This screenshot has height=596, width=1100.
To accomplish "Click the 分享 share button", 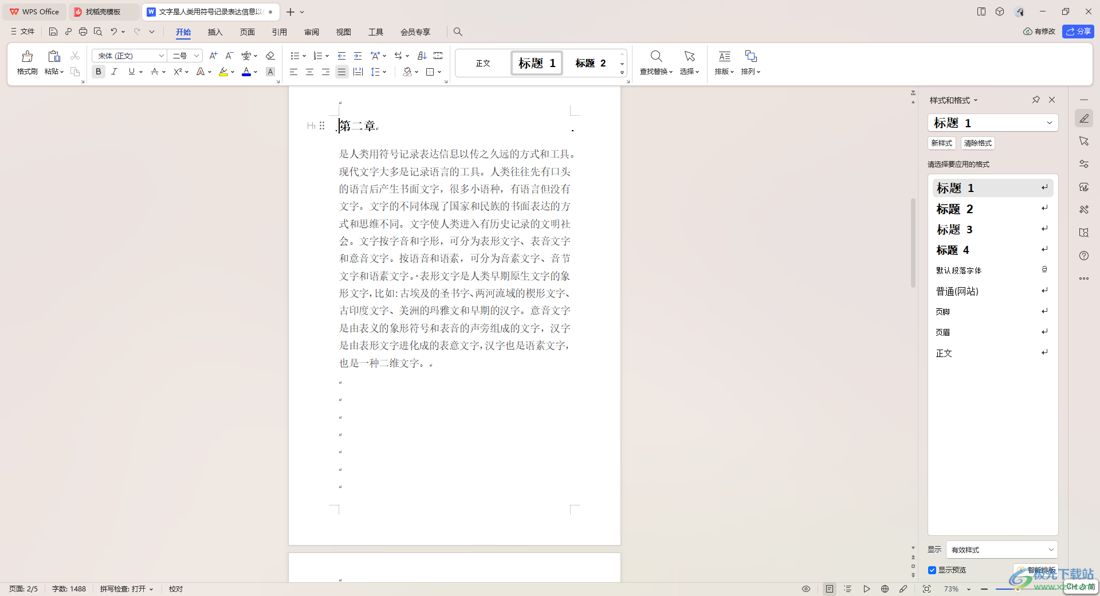I will (x=1078, y=32).
